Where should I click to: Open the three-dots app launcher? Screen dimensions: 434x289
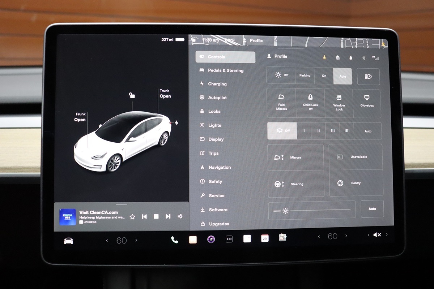coord(229,239)
